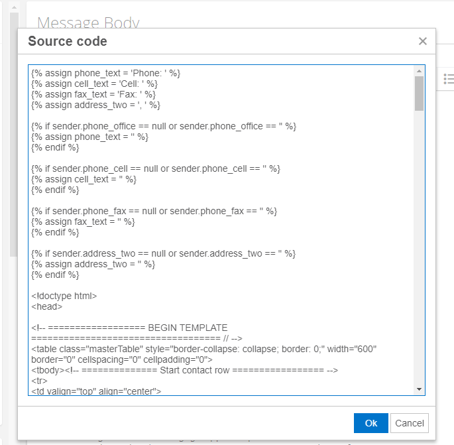Click the line checking sender.phone_cell null
Viewport: 454px width, 445px height.
156,168
